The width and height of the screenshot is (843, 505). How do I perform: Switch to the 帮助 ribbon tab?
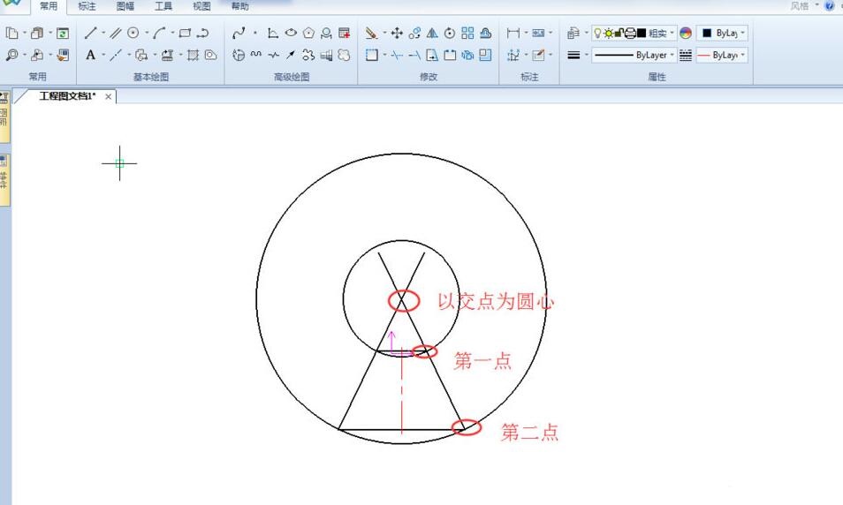pyautogui.click(x=239, y=6)
